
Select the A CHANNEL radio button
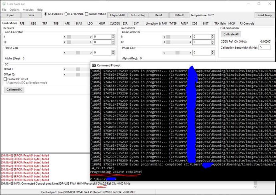[46, 14]
